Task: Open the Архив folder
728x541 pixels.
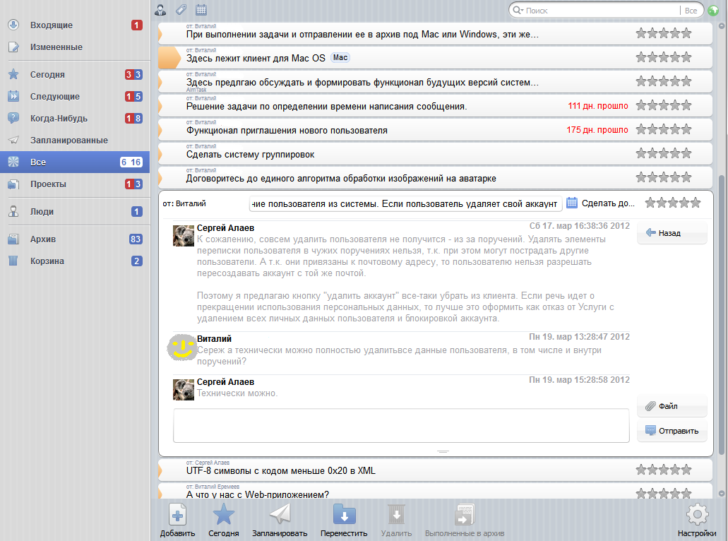Action: (x=75, y=239)
